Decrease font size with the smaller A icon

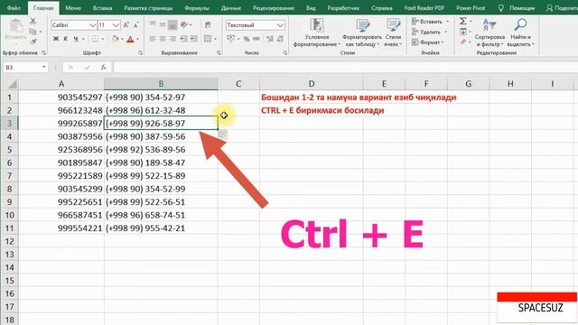tap(136, 25)
